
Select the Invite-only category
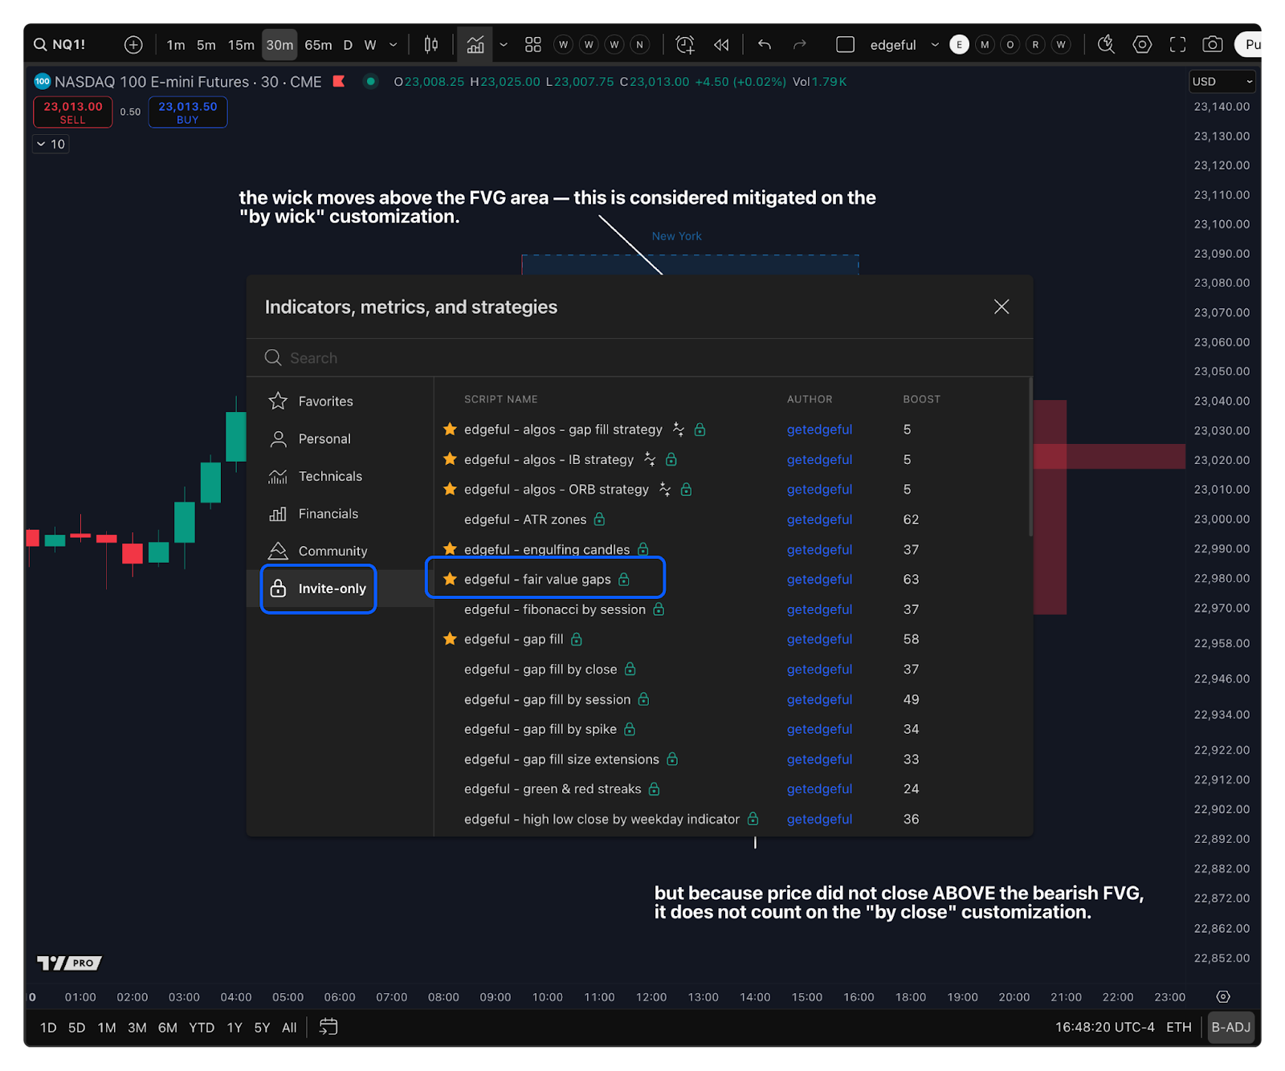coord(319,588)
